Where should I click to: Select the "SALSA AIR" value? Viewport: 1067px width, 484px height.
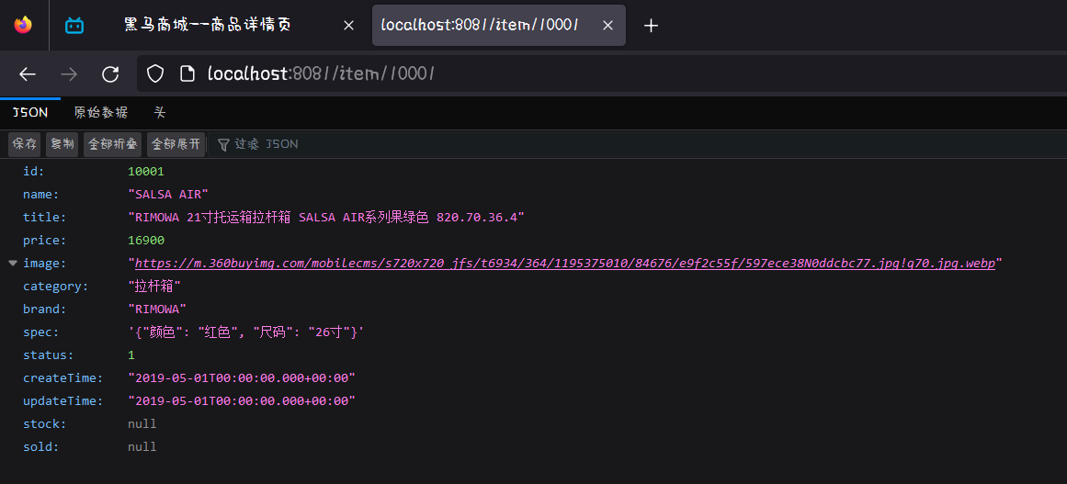168,195
